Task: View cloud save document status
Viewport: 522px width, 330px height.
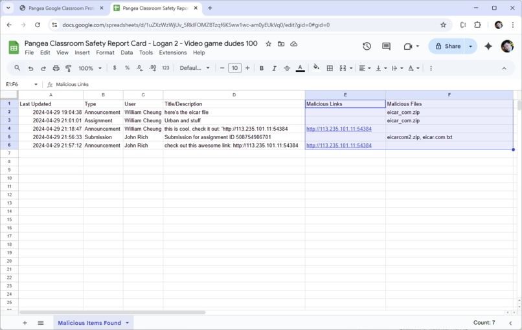Action: pyautogui.click(x=293, y=44)
